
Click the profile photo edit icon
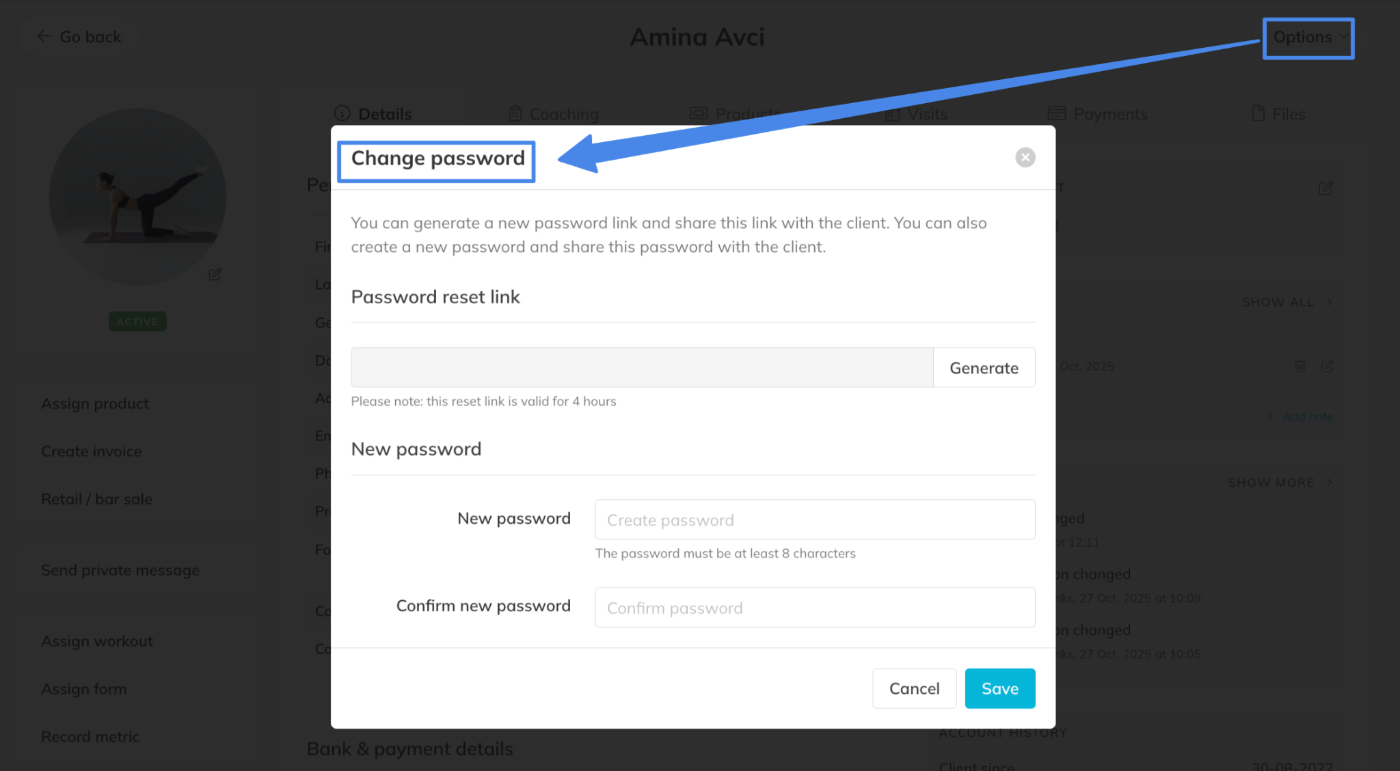point(215,275)
